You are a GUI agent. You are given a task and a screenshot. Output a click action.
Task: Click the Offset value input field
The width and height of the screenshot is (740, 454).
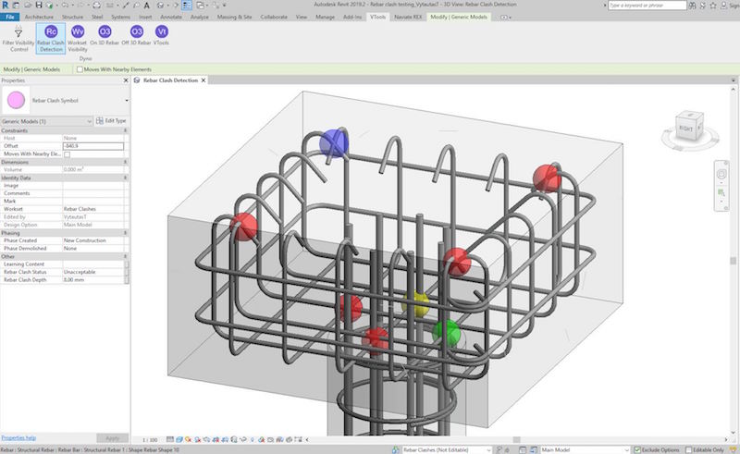92,146
